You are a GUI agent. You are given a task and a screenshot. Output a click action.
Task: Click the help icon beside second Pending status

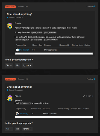pos(94,79)
